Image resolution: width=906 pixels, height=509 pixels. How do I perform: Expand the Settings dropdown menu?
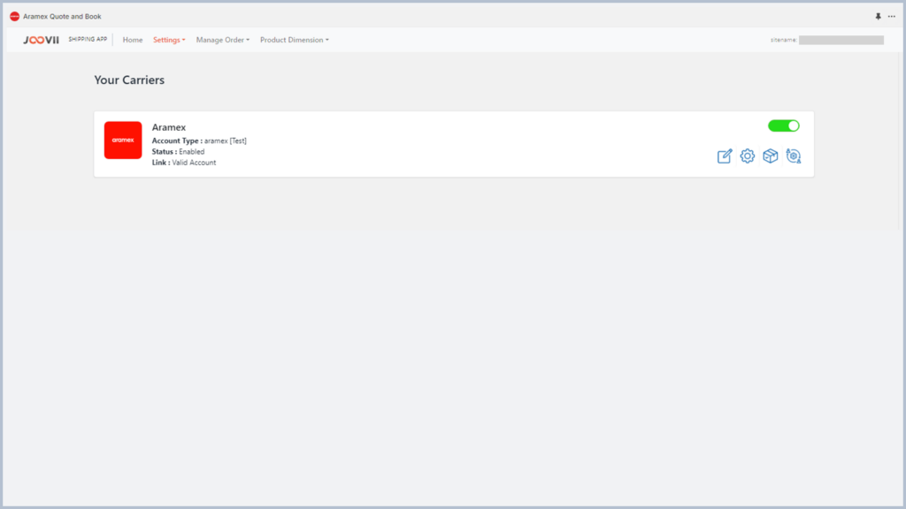pos(169,40)
